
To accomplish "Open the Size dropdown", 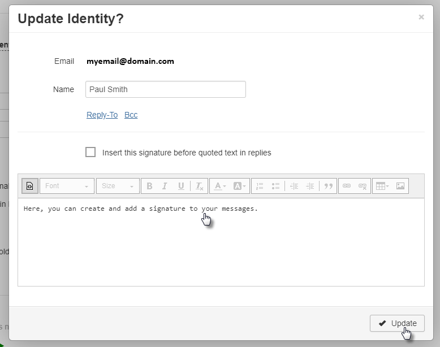I will pyautogui.click(x=118, y=186).
